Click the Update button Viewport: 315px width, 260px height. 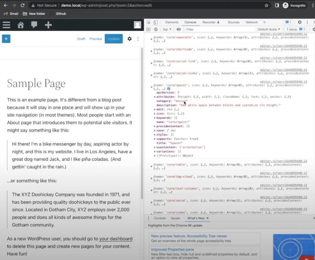point(114,39)
